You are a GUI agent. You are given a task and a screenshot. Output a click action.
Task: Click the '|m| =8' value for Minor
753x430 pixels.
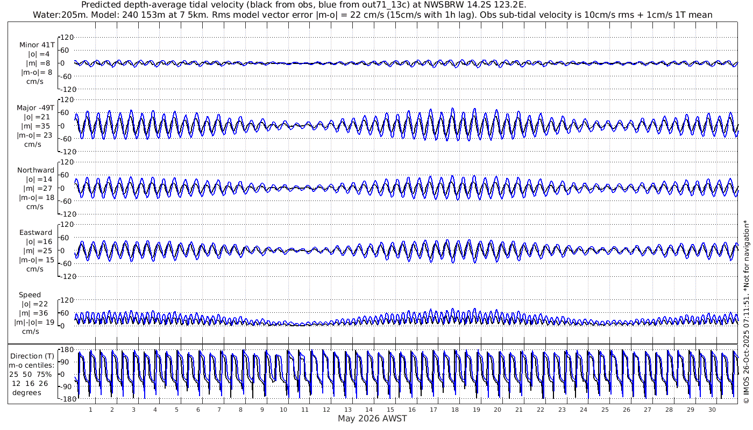point(39,63)
